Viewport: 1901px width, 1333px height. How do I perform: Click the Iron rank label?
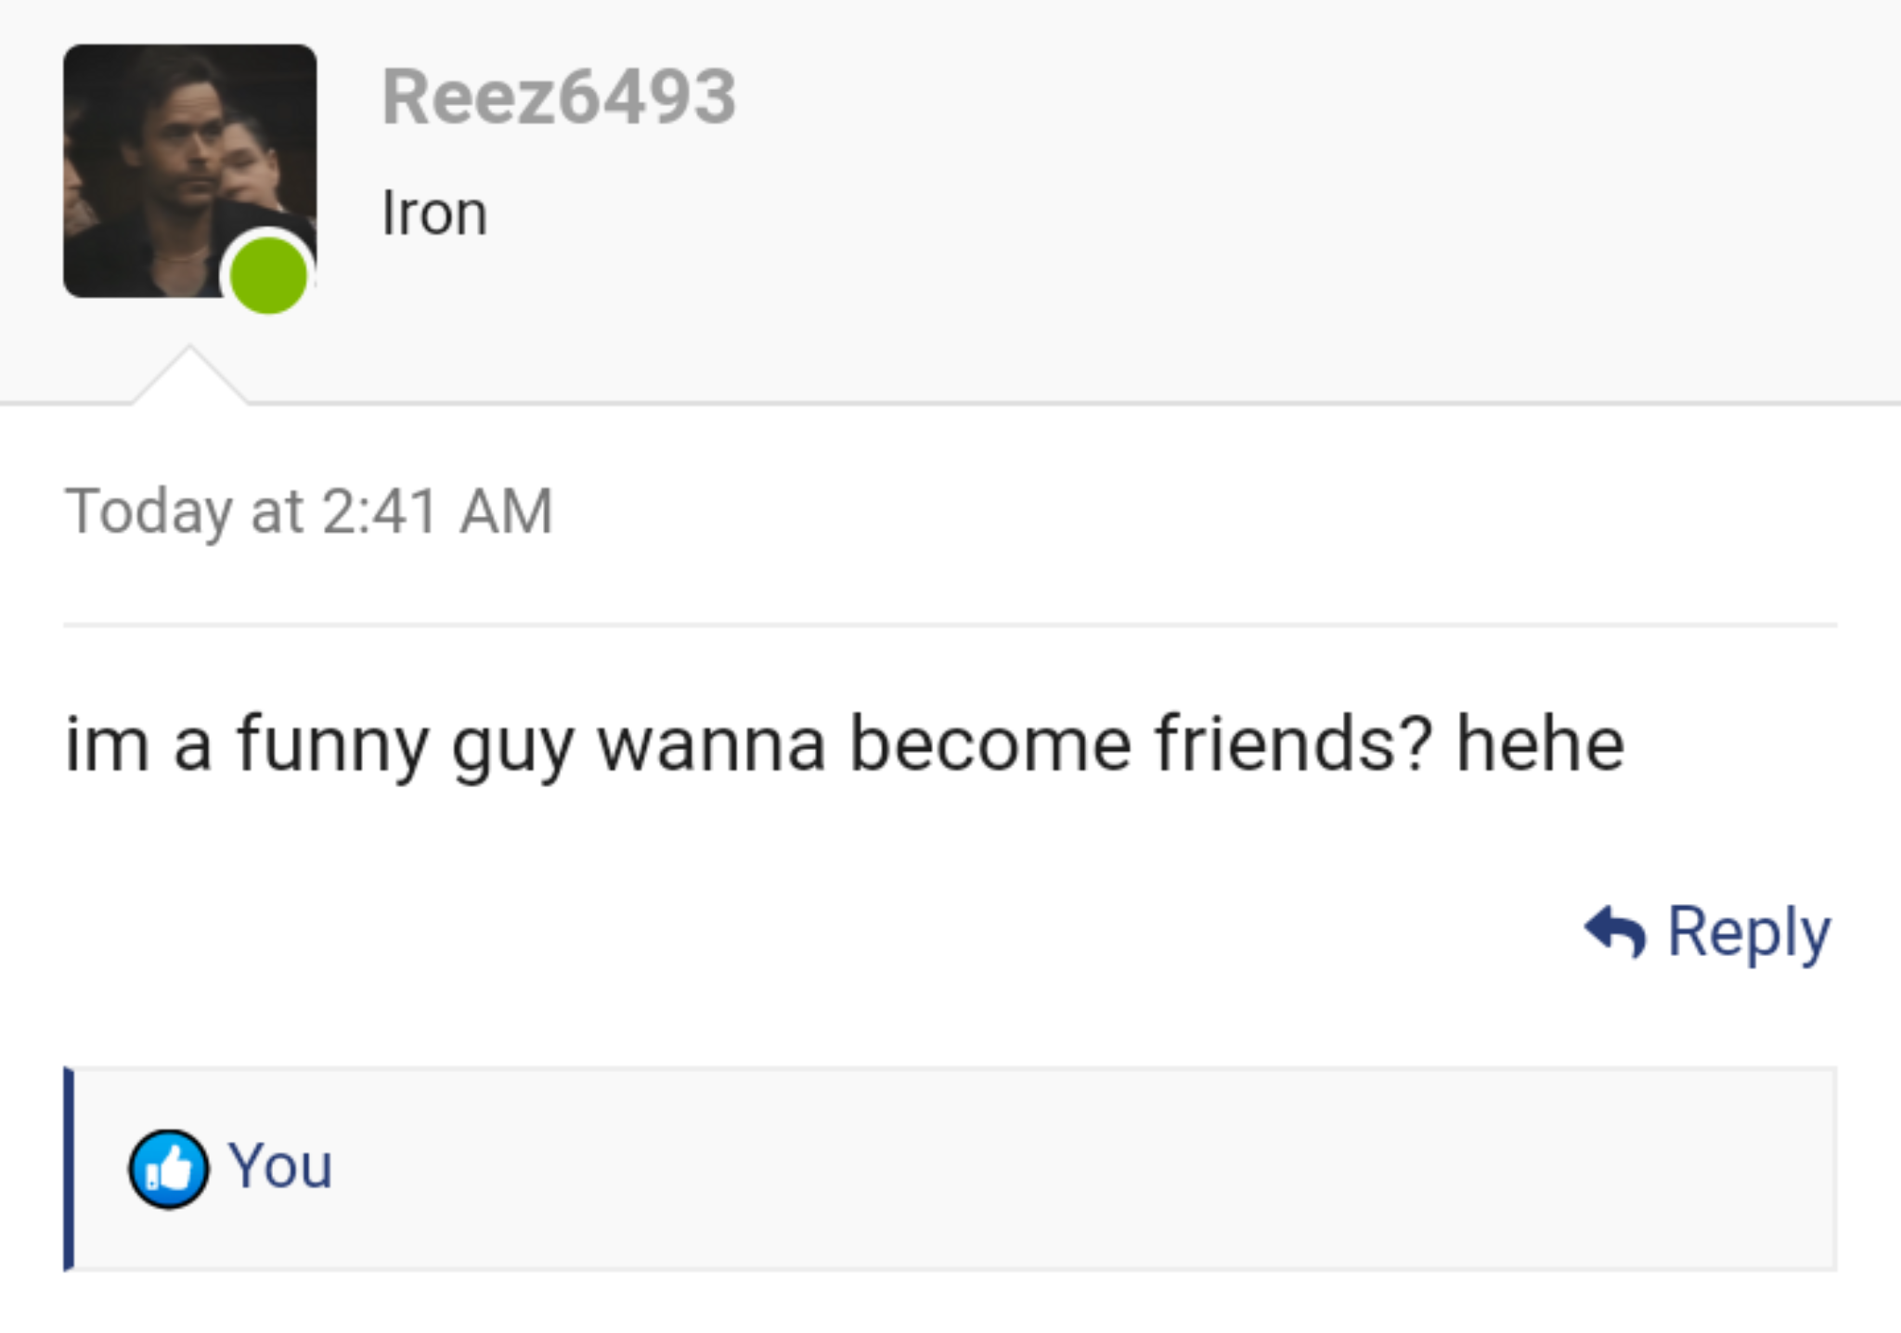coord(434,214)
